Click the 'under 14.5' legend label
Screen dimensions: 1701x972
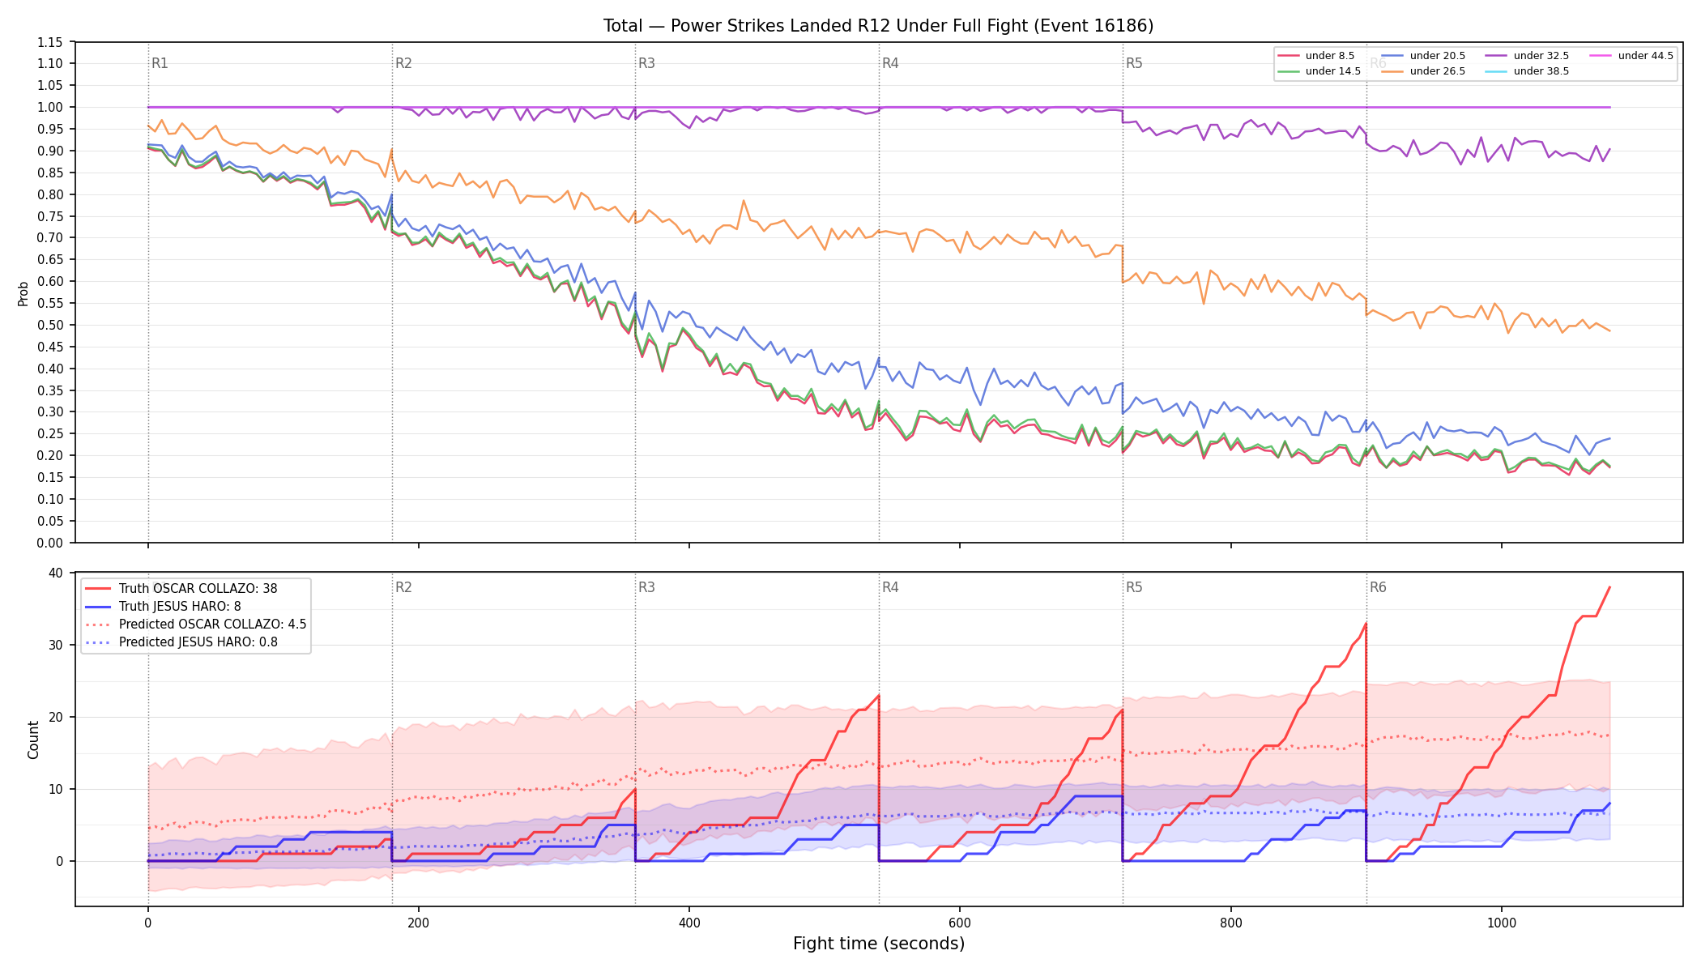[1333, 71]
